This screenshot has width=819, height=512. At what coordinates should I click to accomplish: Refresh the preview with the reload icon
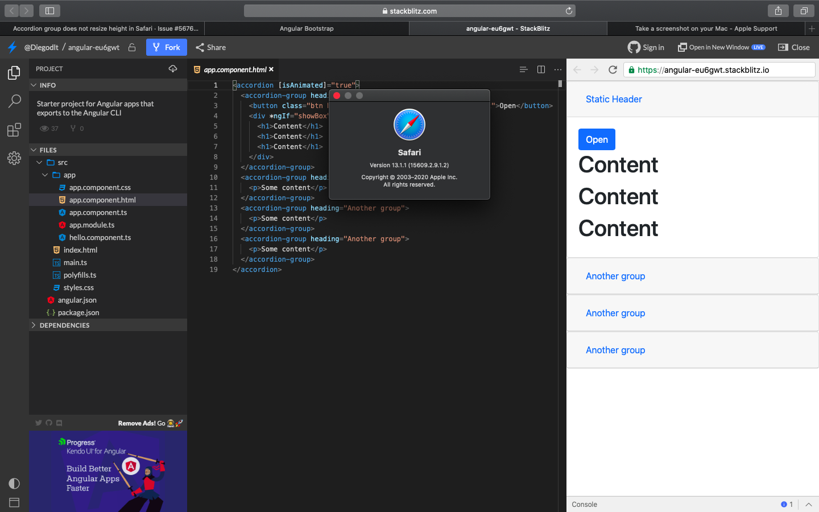613,69
